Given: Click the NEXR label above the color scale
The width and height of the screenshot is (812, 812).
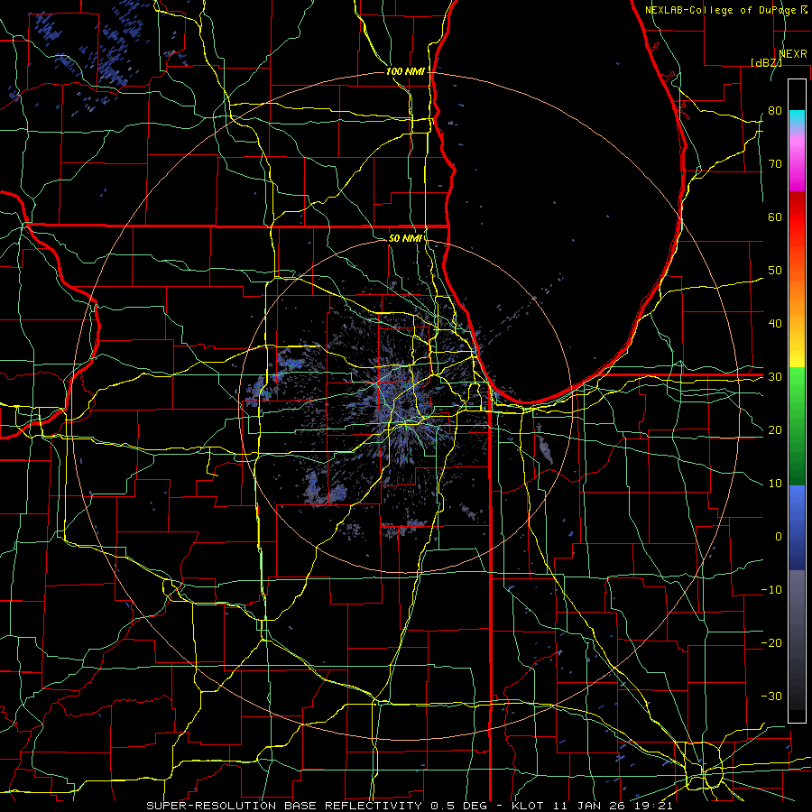Looking at the screenshot, I should pyautogui.click(x=793, y=54).
